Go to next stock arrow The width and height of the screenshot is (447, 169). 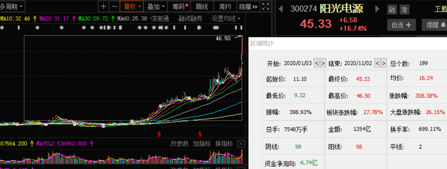click(x=378, y=9)
